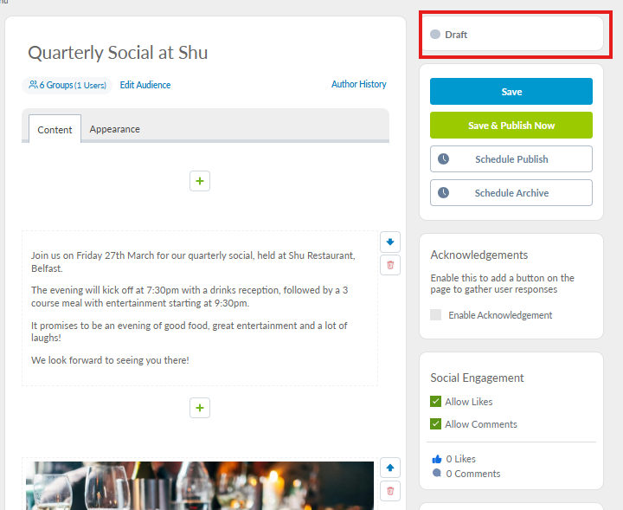Click the comments bubble icon

tap(436, 474)
